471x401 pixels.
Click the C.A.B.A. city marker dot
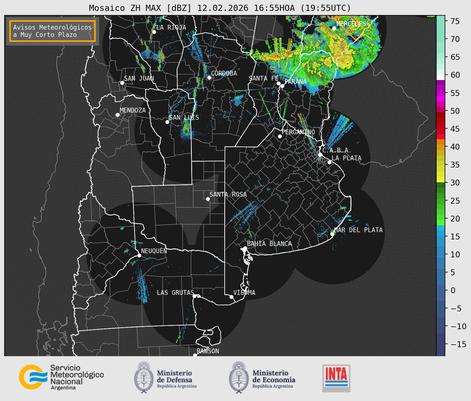point(321,155)
